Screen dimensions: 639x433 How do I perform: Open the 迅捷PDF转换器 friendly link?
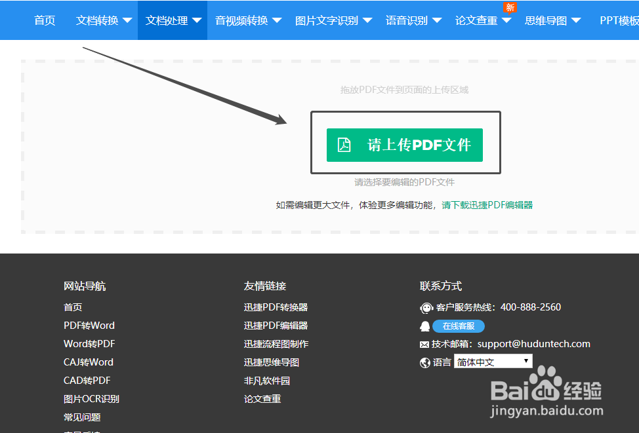(276, 307)
